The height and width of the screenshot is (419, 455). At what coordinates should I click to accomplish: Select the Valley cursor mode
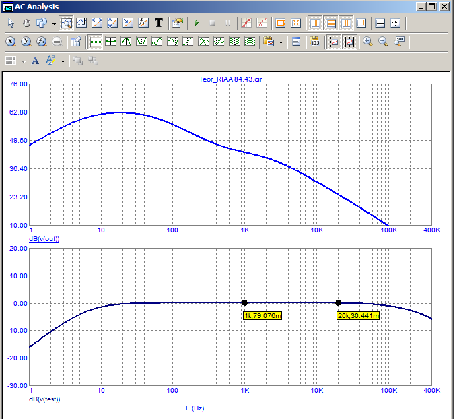click(141, 42)
